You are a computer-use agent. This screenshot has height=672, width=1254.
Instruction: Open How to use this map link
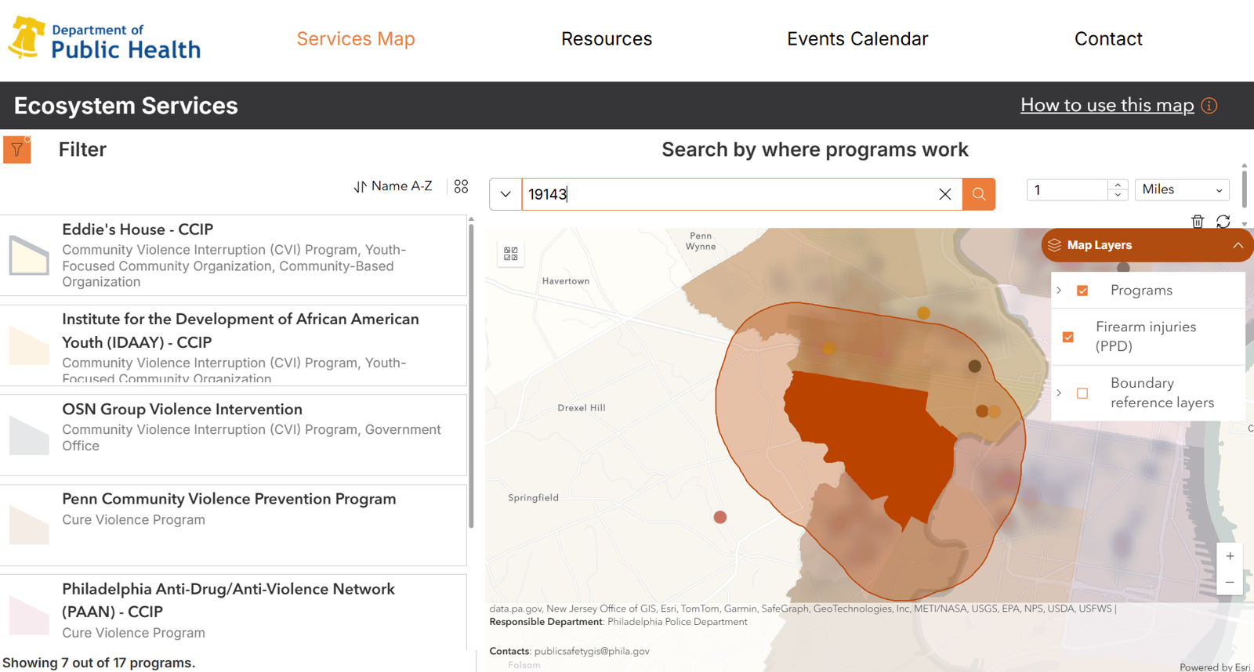pos(1107,105)
